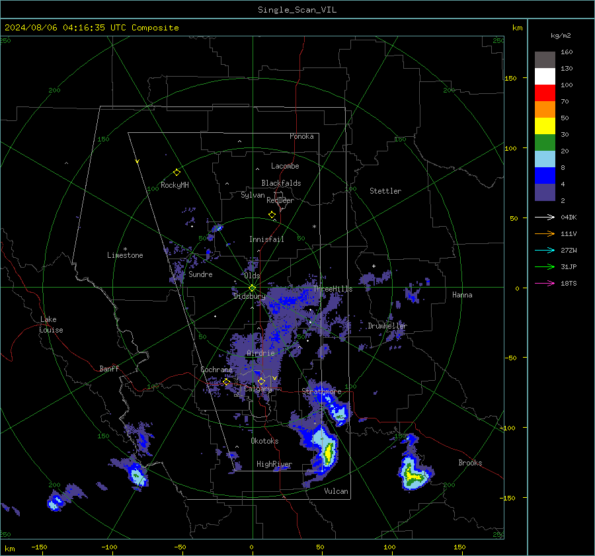Click the orange 111V arrow icon

click(x=545, y=234)
